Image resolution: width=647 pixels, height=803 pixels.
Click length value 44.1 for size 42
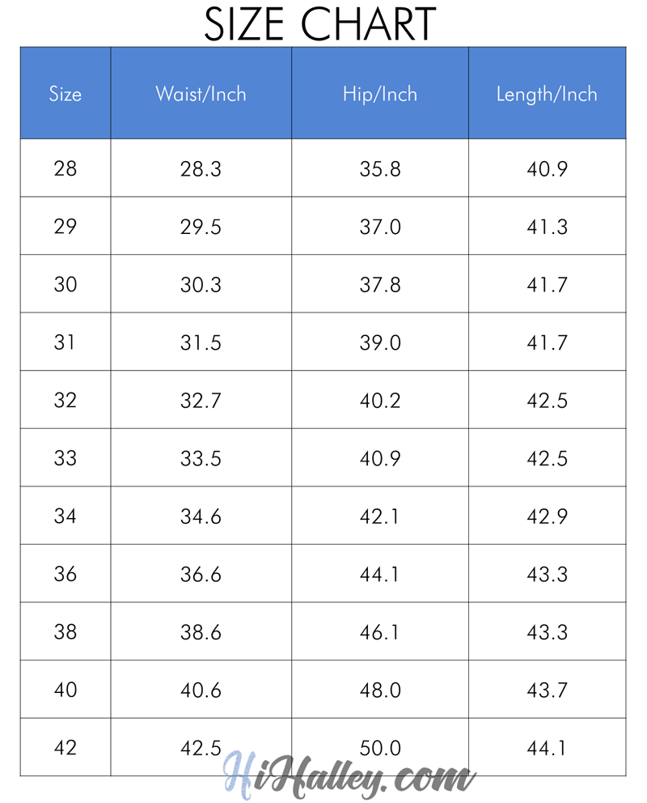[x=548, y=748]
